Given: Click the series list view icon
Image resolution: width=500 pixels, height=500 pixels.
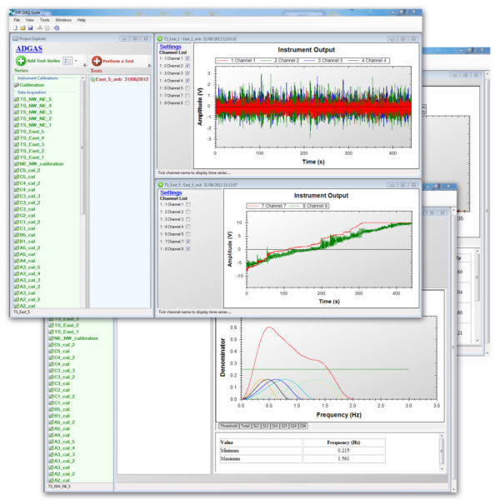Looking at the screenshot, I should pos(67,61).
